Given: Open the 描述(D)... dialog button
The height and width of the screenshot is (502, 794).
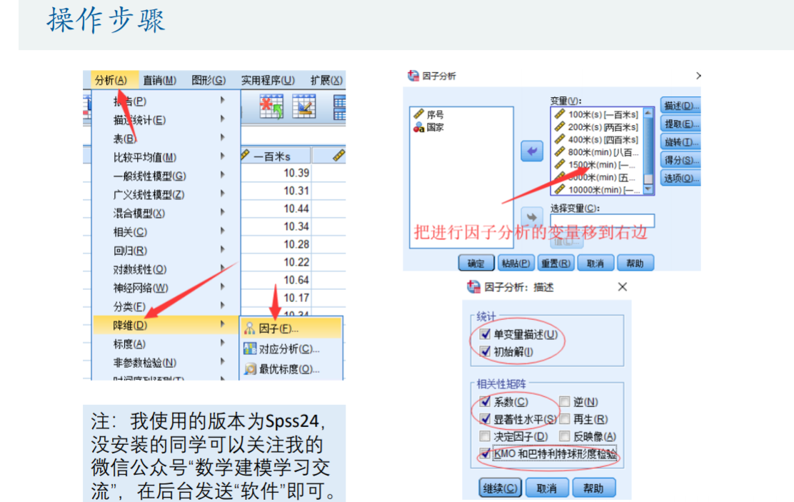Looking at the screenshot, I should [x=679, y=106].
